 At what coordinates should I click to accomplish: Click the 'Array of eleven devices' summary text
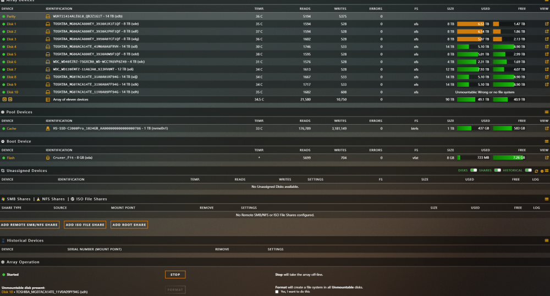tap(70, 99)
